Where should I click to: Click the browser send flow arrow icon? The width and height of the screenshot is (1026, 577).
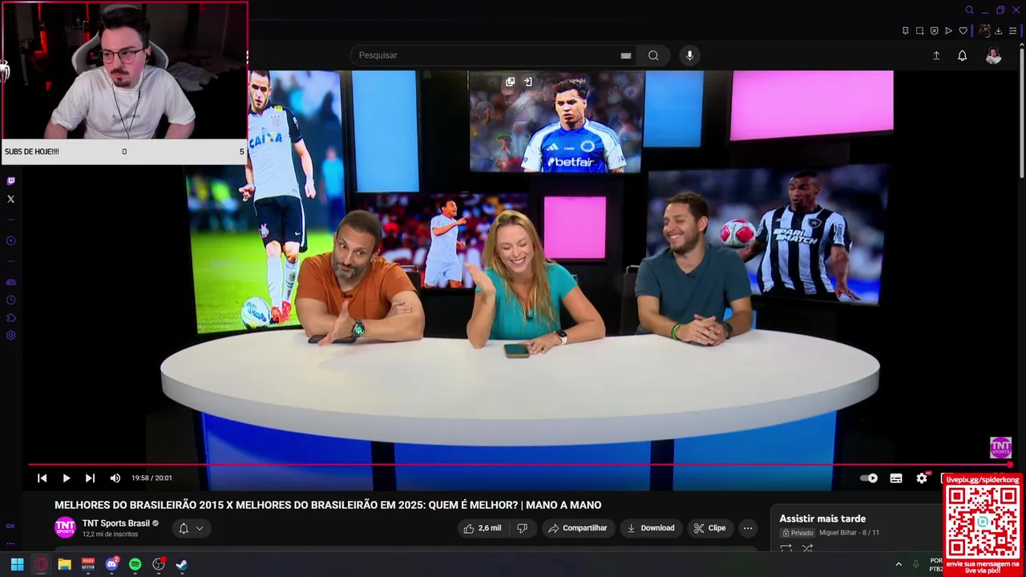coord(948,31)
